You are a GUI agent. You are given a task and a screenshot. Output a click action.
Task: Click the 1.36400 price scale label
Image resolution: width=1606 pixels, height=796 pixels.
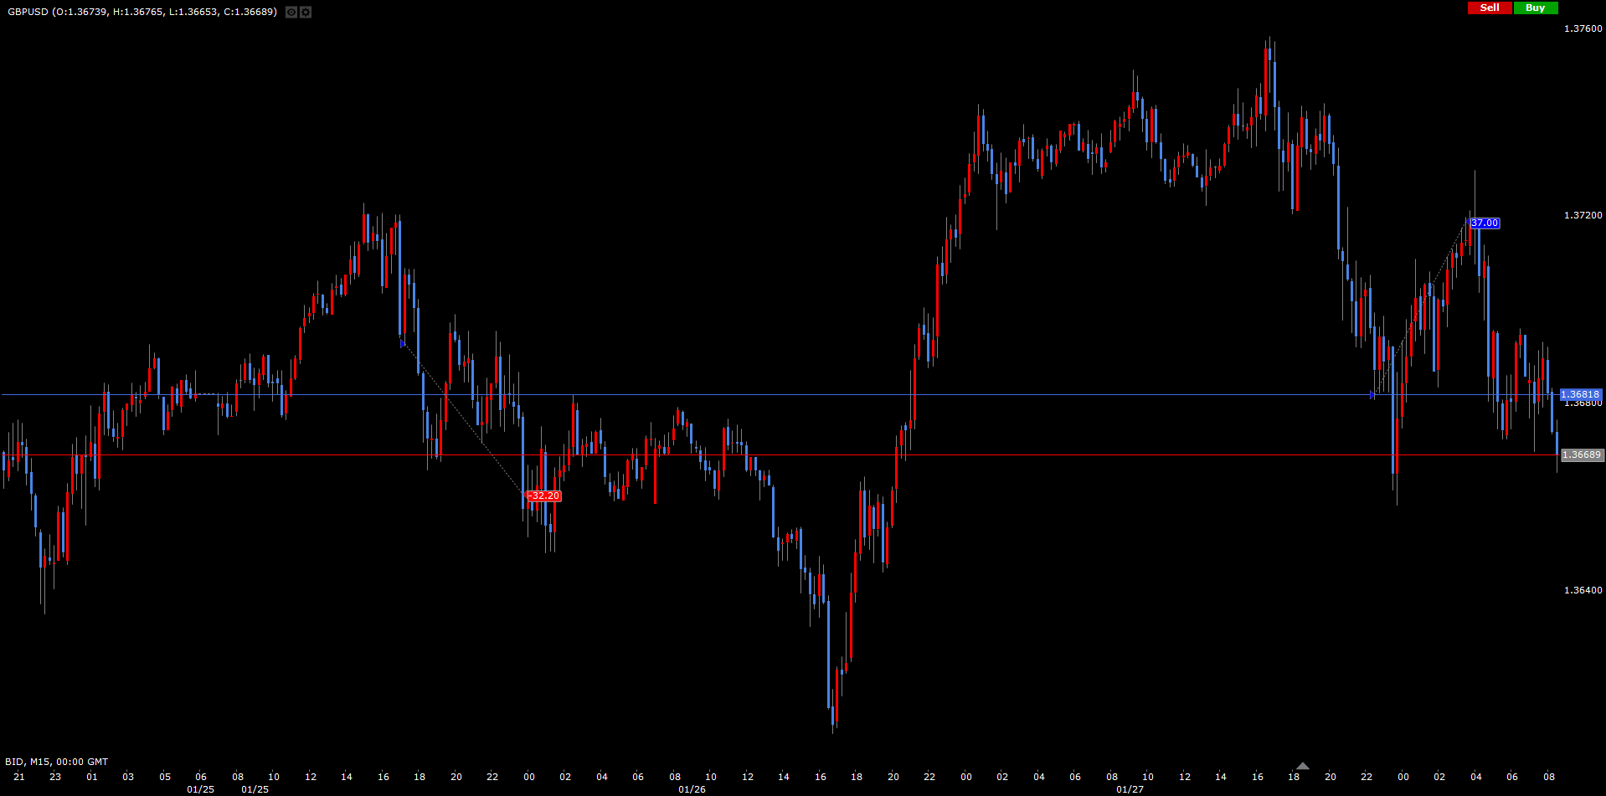point(1583,590)
